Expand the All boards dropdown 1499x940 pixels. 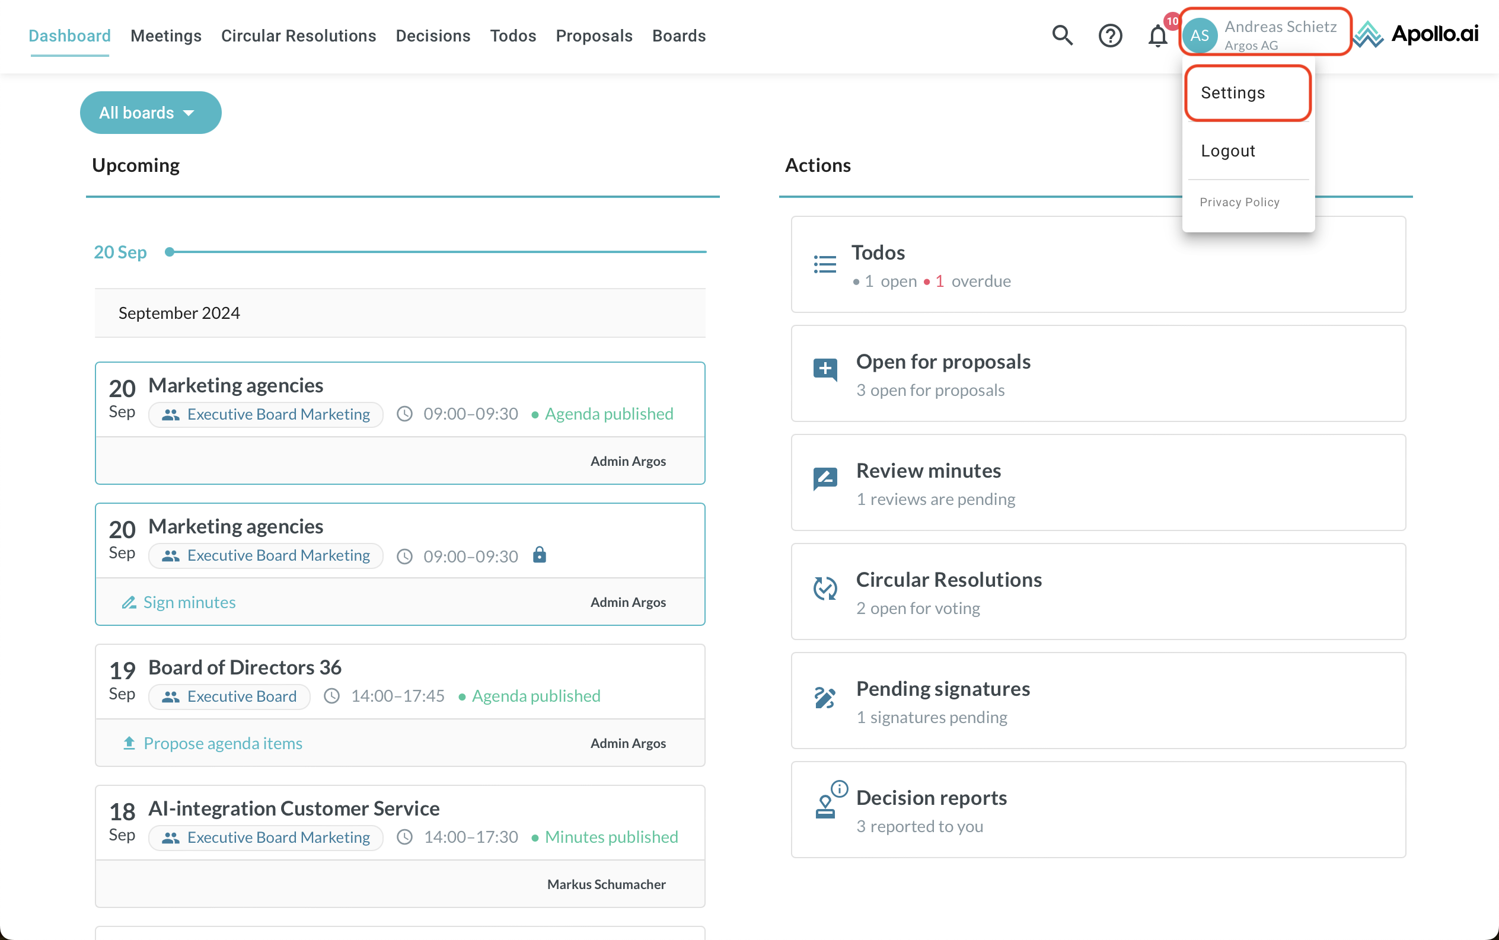coord(151,113)
